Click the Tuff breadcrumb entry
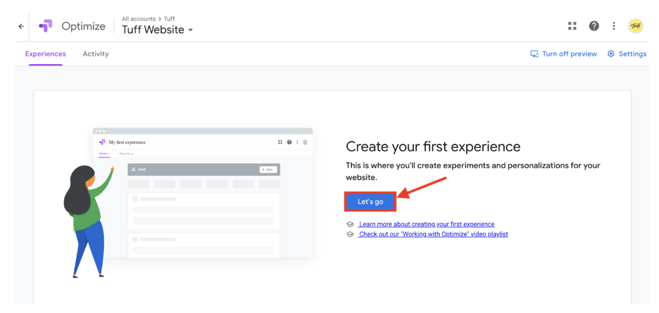The height and width of the screenshot is (313, 659). [x=169, y=18]
